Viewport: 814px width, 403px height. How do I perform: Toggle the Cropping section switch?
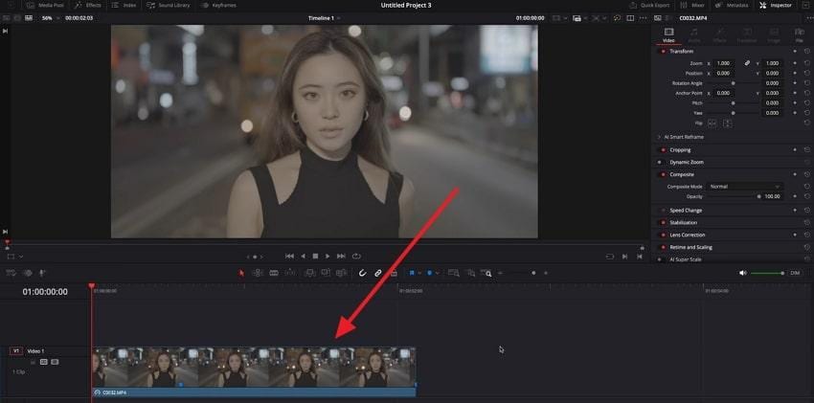(x=663, y=150)
